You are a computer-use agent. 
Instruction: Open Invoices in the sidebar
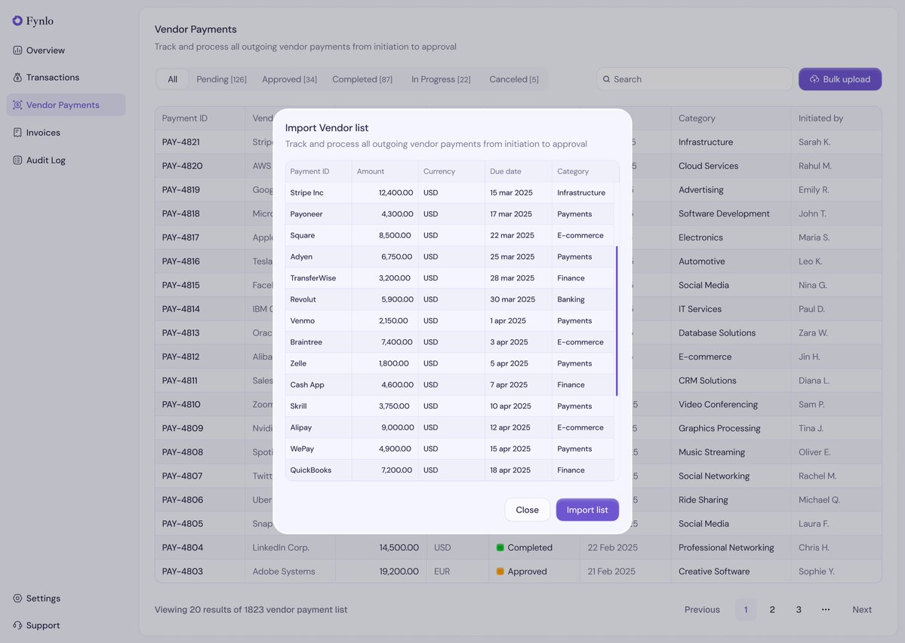[x=66, y=133]
